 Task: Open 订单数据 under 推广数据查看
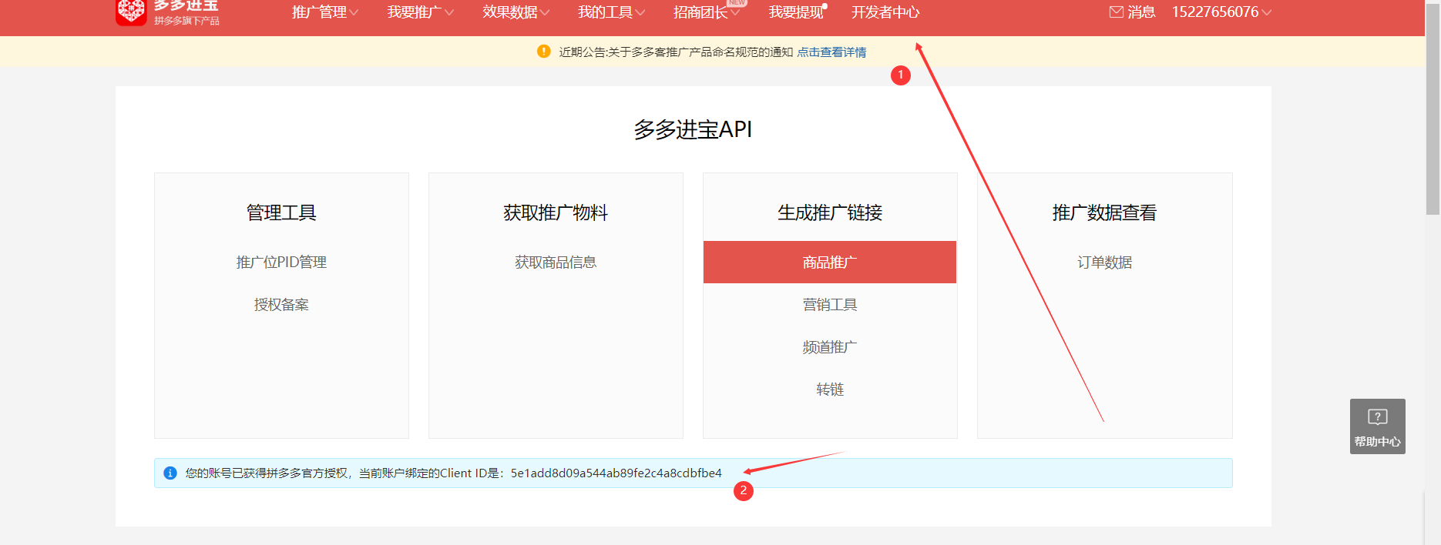(1104, 262)
